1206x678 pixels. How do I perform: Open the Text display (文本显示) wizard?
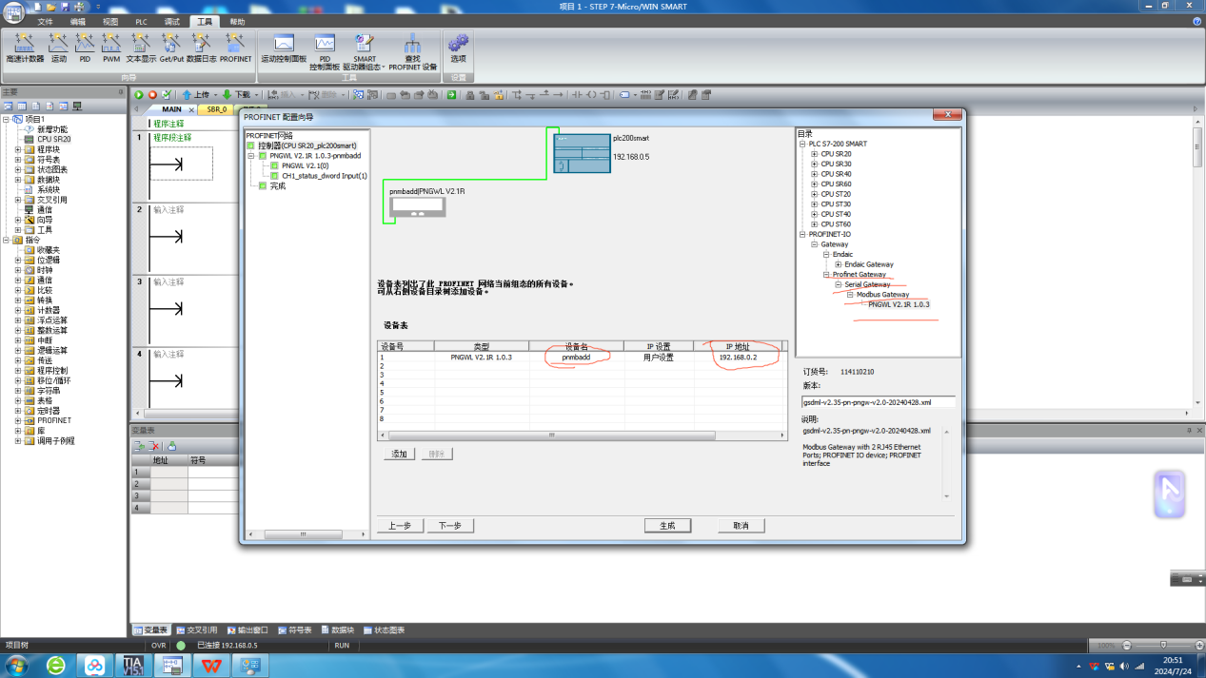coord(141,48)
